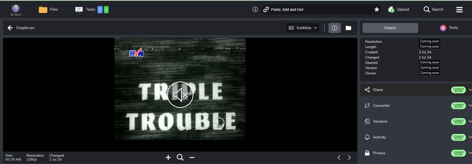Open the Tasks panel
The width and height of the screenshot is (472, 164).
pos(86,9)
